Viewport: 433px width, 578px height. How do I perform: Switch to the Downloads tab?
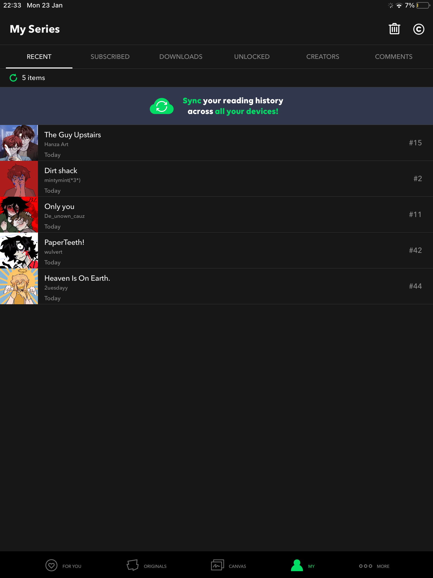[x=181, y=57]
